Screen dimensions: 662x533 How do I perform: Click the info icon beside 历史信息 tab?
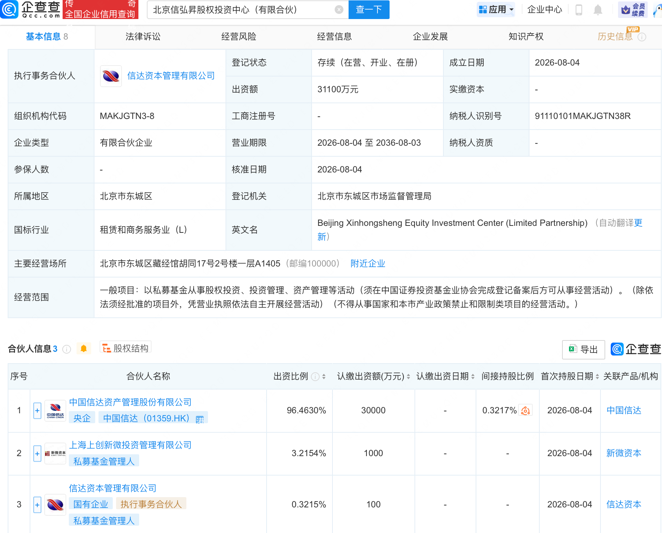[642, 37]
